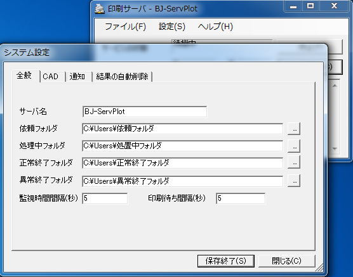
Task: Click the 監視時間間隔(秒) label
Action: [x=49, y=198]
